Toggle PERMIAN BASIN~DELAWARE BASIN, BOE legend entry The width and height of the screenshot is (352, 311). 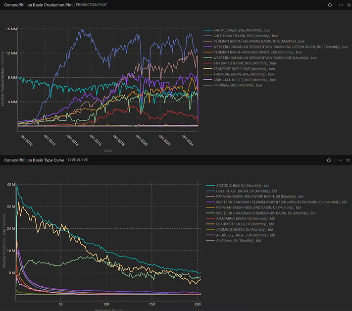coord(253,41)
